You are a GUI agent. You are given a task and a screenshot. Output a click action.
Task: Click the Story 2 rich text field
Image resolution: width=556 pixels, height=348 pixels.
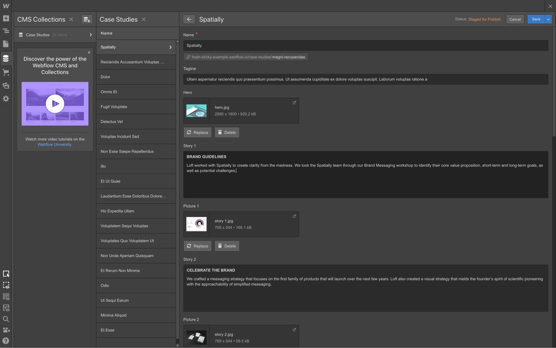click(366, 288)
